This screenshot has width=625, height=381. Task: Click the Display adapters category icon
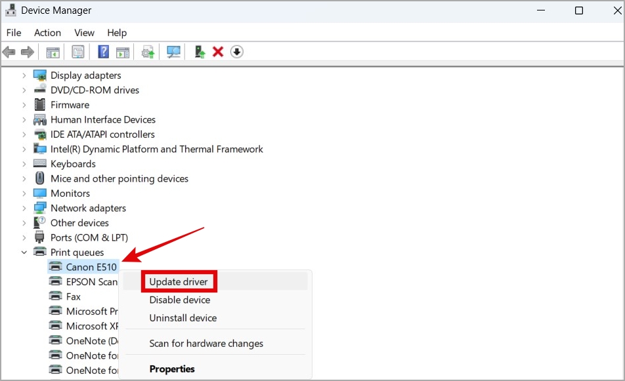tap(40, 75)
